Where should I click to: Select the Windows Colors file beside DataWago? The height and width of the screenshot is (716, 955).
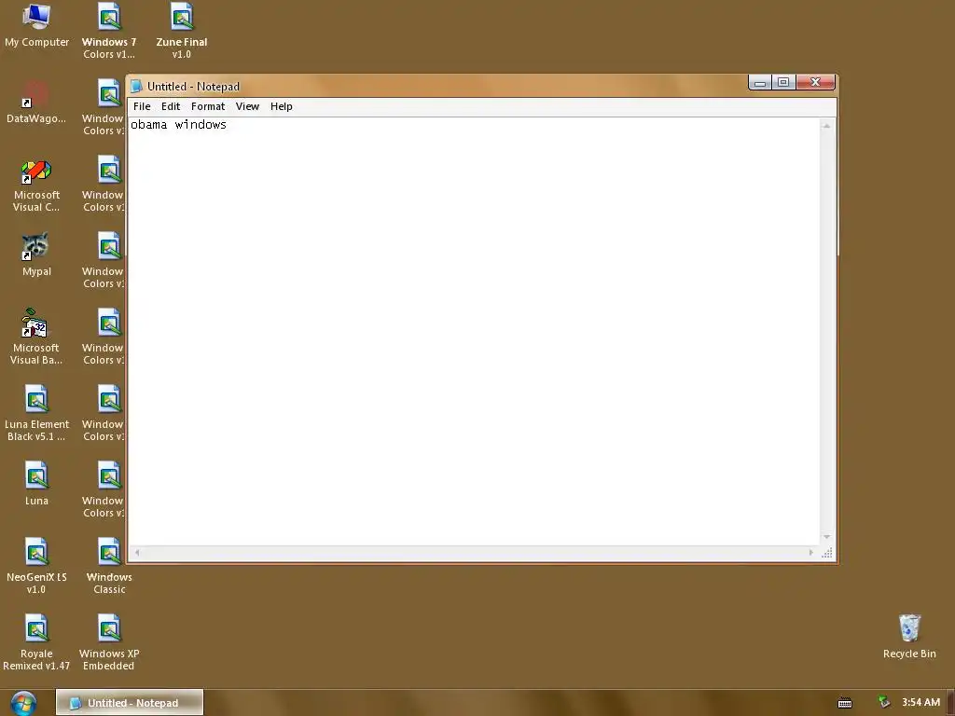pos(104,107)
